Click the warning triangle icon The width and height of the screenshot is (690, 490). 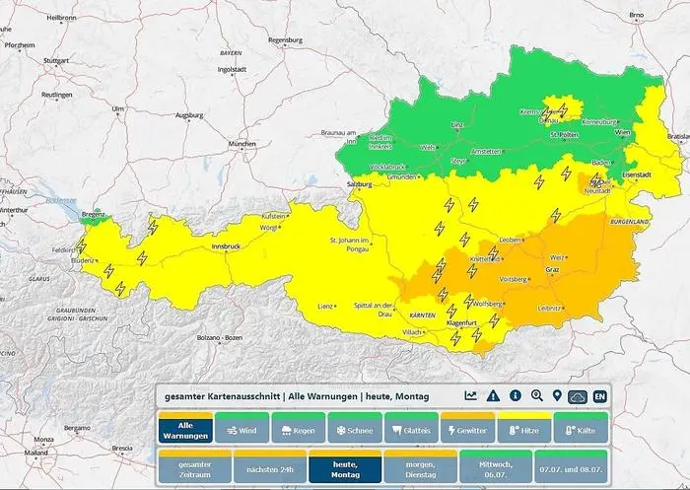point(493,396)
